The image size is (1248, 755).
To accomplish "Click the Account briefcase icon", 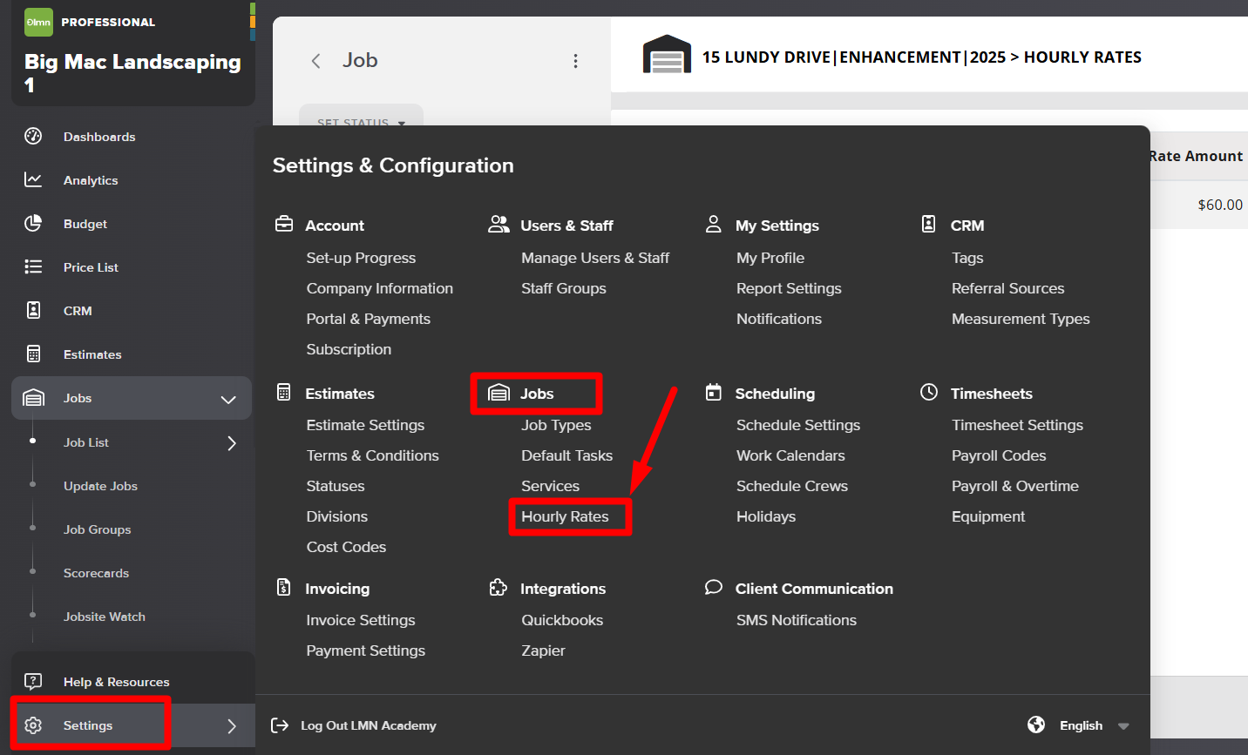I will pyautogui.click(x=284, y=224).
